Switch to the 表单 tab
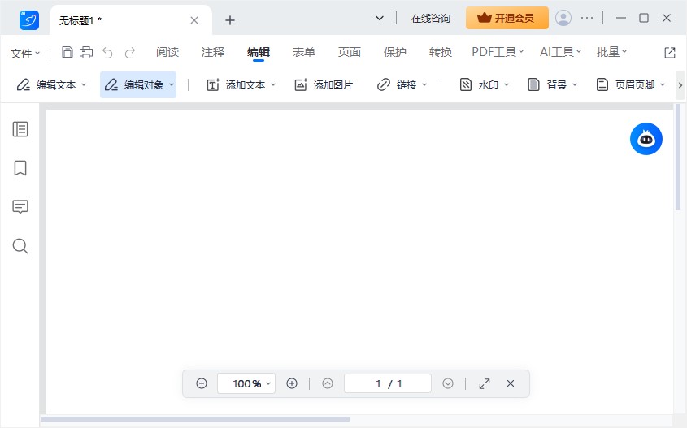Screen dimensions: 687x428 [x=304, y=52]
